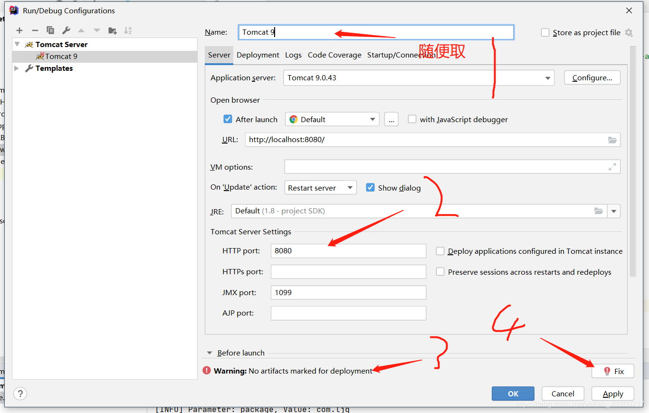The image size is (649, 413).
Task: Click vertical scrollbar of server settings
Action: tap(632, 162)
